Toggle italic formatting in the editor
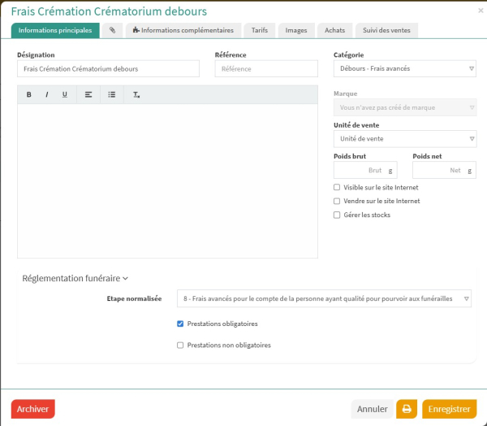Screen dimensions: 487x426 (x=47, y=94)
